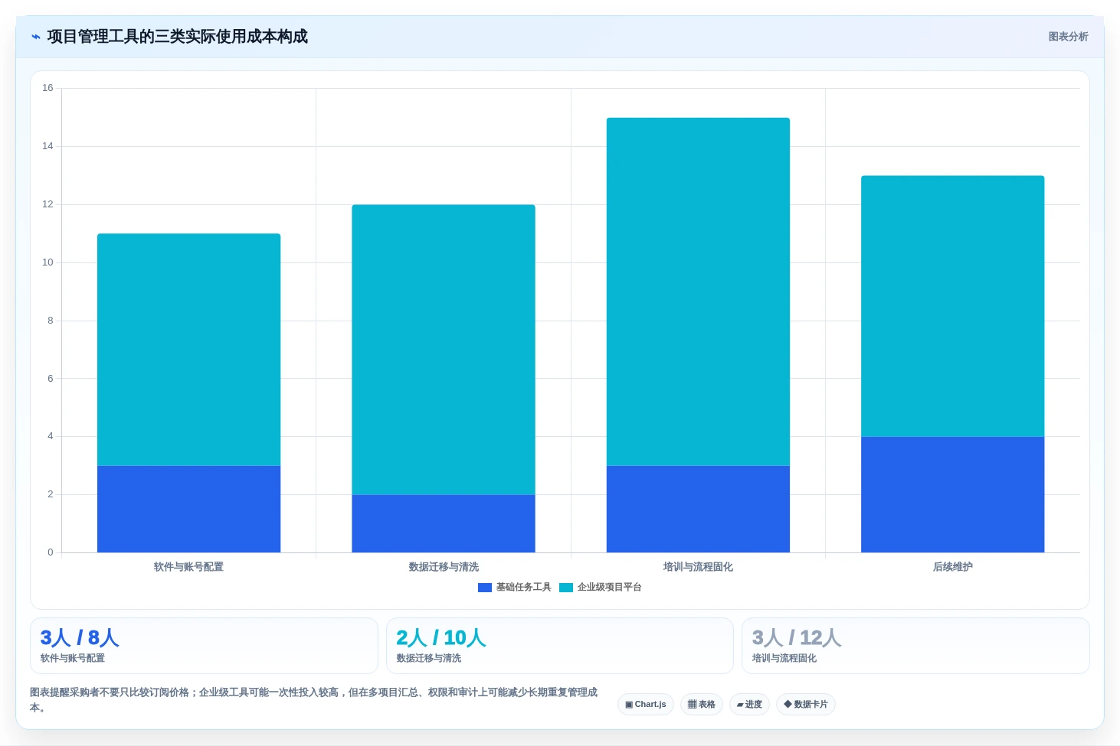1120x746 pixels.
Task: Click the y-axis value 0
Action: pos(51,552)
